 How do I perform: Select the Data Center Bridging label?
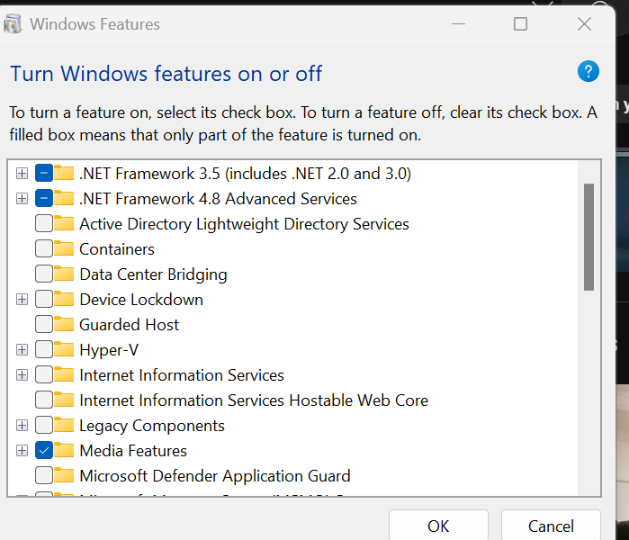coord(153,274)
